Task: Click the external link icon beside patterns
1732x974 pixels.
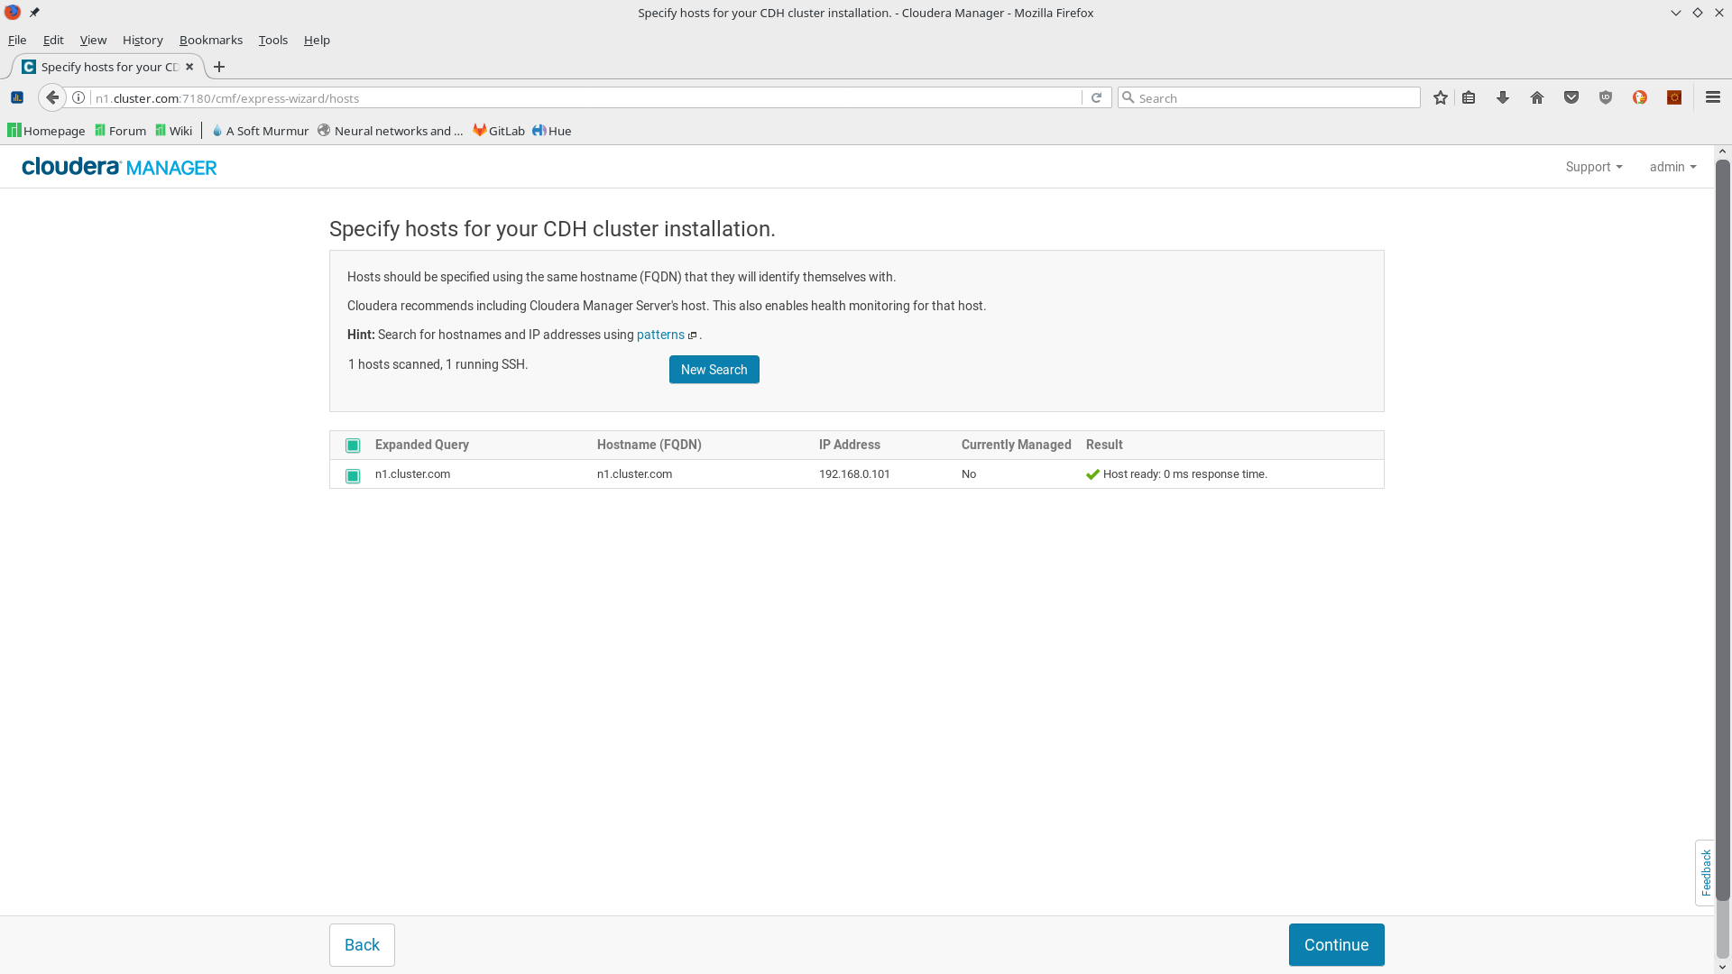Action: tap(693, 335)
